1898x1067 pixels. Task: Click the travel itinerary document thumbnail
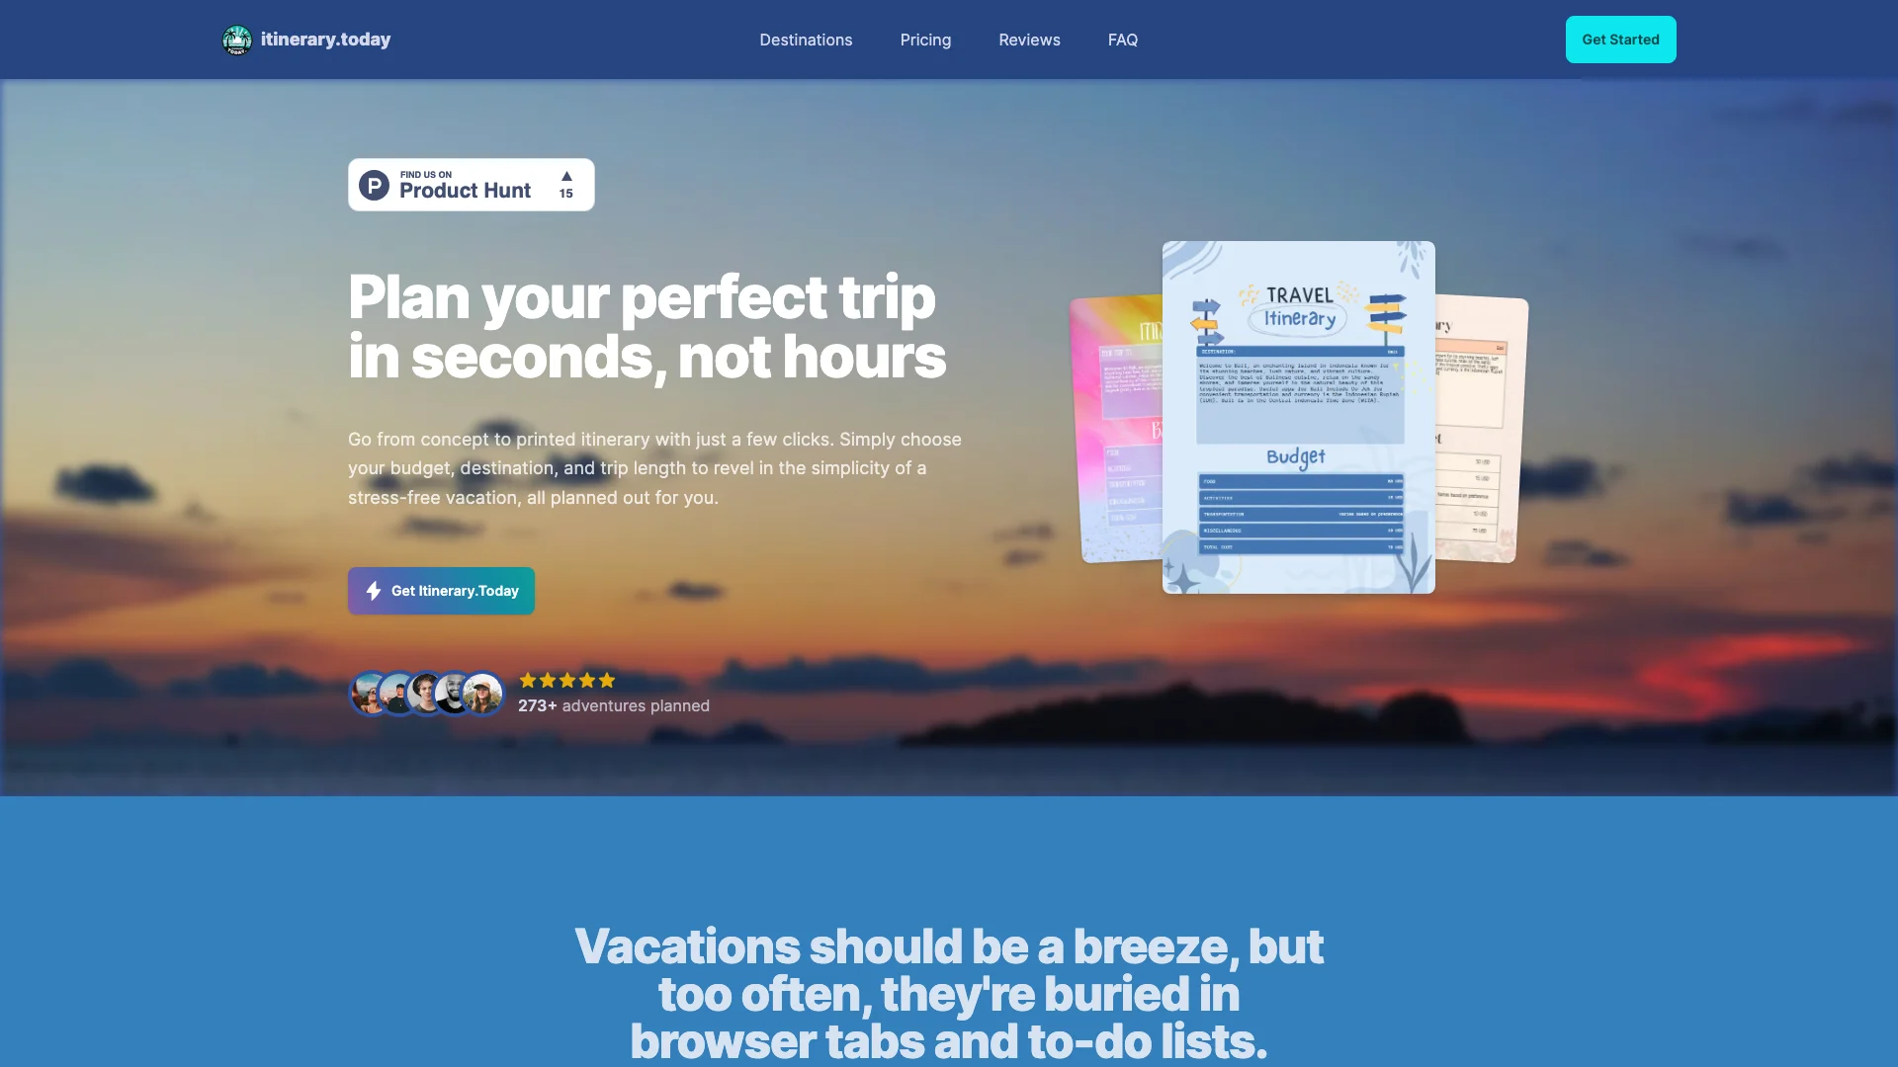tap(1298, 417)
